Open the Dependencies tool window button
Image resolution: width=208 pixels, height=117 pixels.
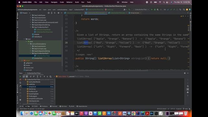point(82,106)
